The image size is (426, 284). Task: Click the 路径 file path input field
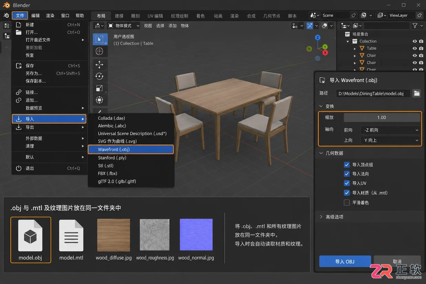[x=374, y=93]
